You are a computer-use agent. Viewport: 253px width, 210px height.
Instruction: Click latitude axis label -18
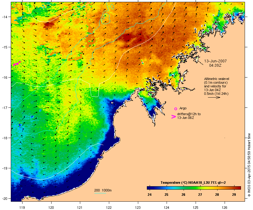point(4,138)
